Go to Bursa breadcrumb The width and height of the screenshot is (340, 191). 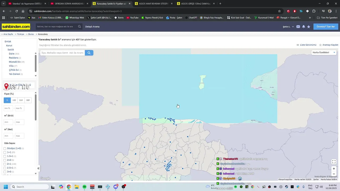point(31,34)
